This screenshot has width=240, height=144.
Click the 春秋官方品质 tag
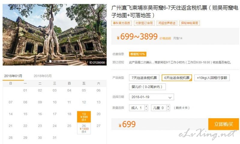pos(121,23)
